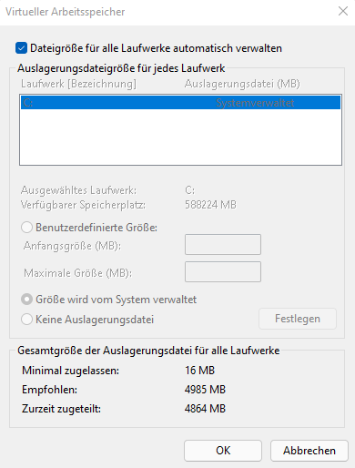Uncheck automatic file size management checkbox

click(21, 48)
